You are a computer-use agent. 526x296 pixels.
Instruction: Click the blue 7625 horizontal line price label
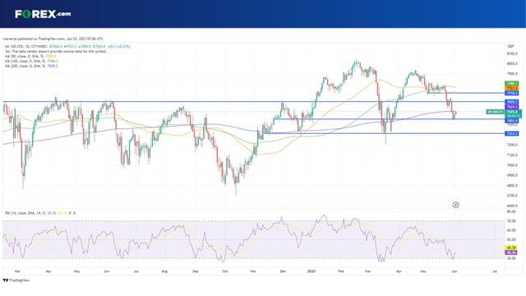point(512,102)
